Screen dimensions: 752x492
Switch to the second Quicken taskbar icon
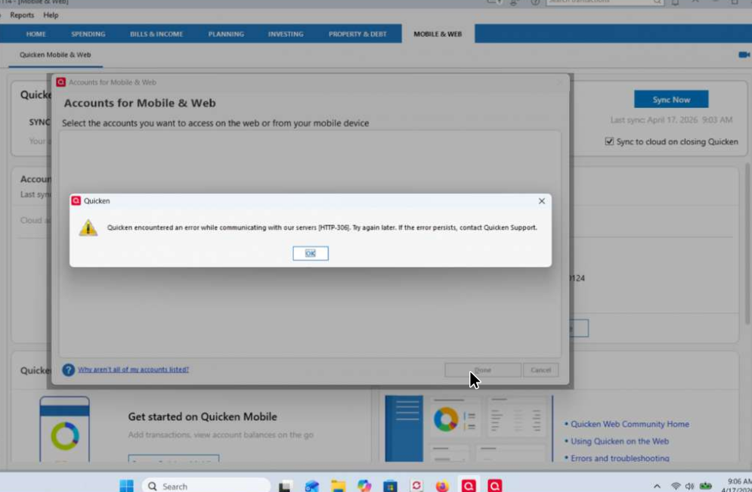coord(495,486)
